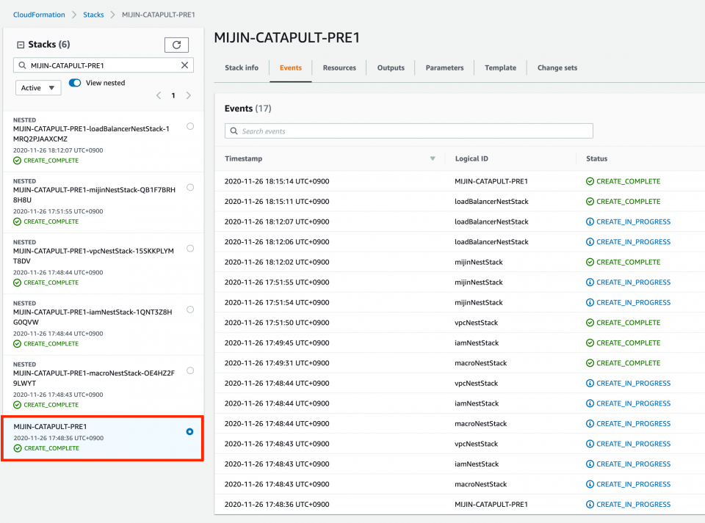Click CREATE_IN_PROGRESS status at 17:51:54

point(629,302)
